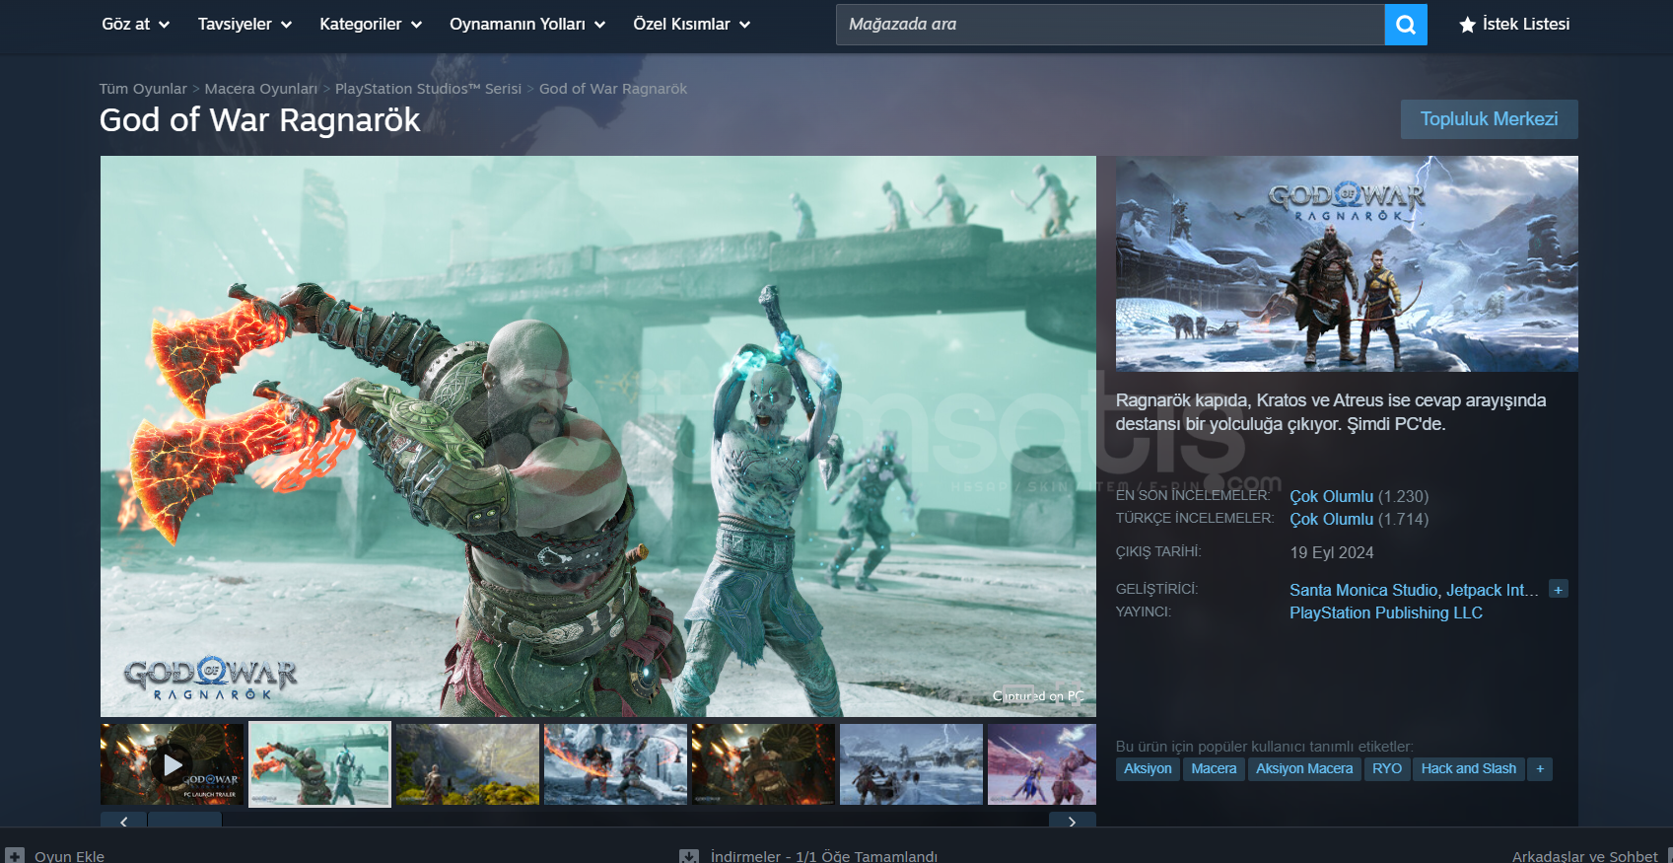Open Kategoriler dropdown menu
The width and height of the screenshot is (1673, 863).
(371, 25)
